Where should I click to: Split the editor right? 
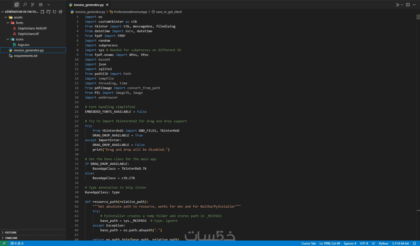(408, 5)
